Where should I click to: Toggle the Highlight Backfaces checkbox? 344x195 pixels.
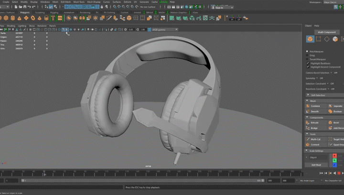[x=307, y=63]
